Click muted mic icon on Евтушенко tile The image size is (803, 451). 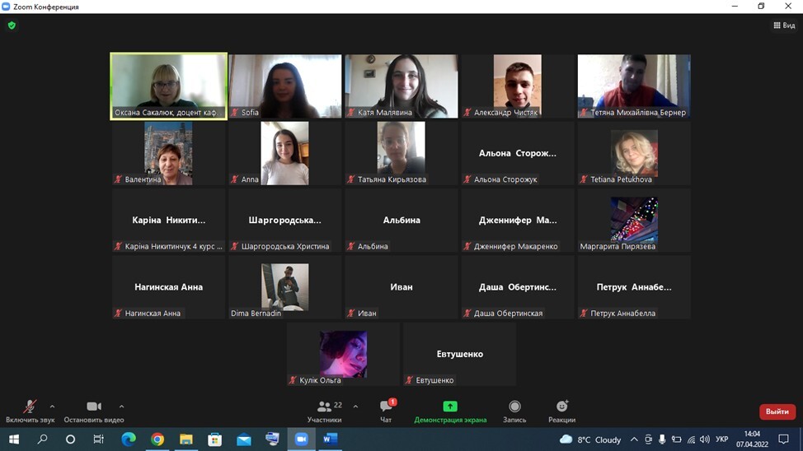point(409,380)
